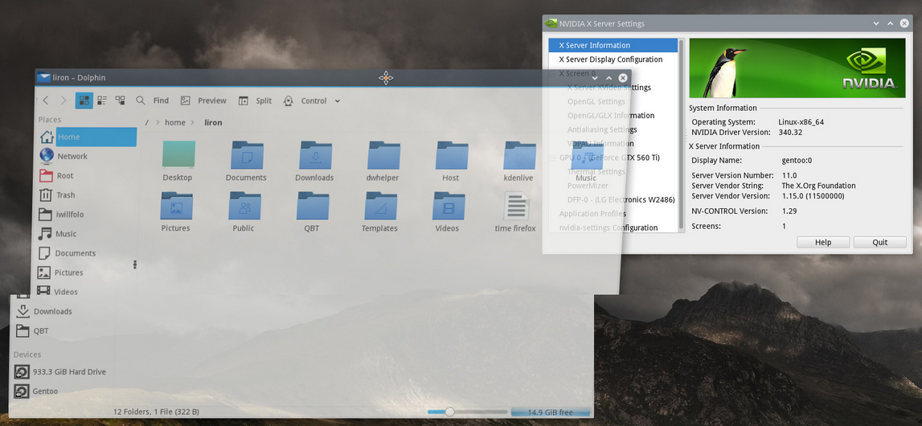
Task: Select X Server Display Configuration
Action: tap(613, 59)
